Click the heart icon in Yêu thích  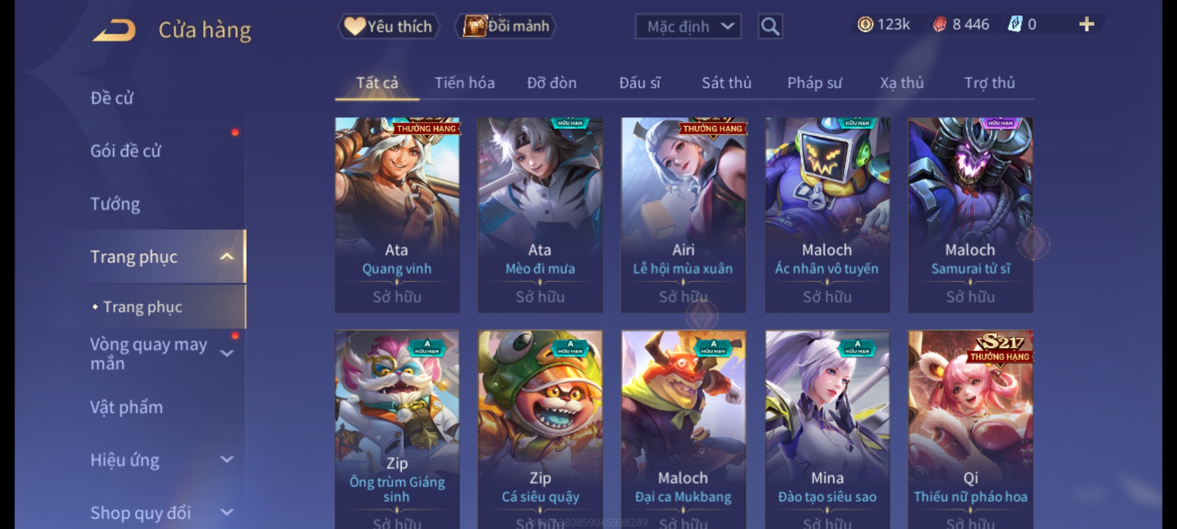point(354,26)
